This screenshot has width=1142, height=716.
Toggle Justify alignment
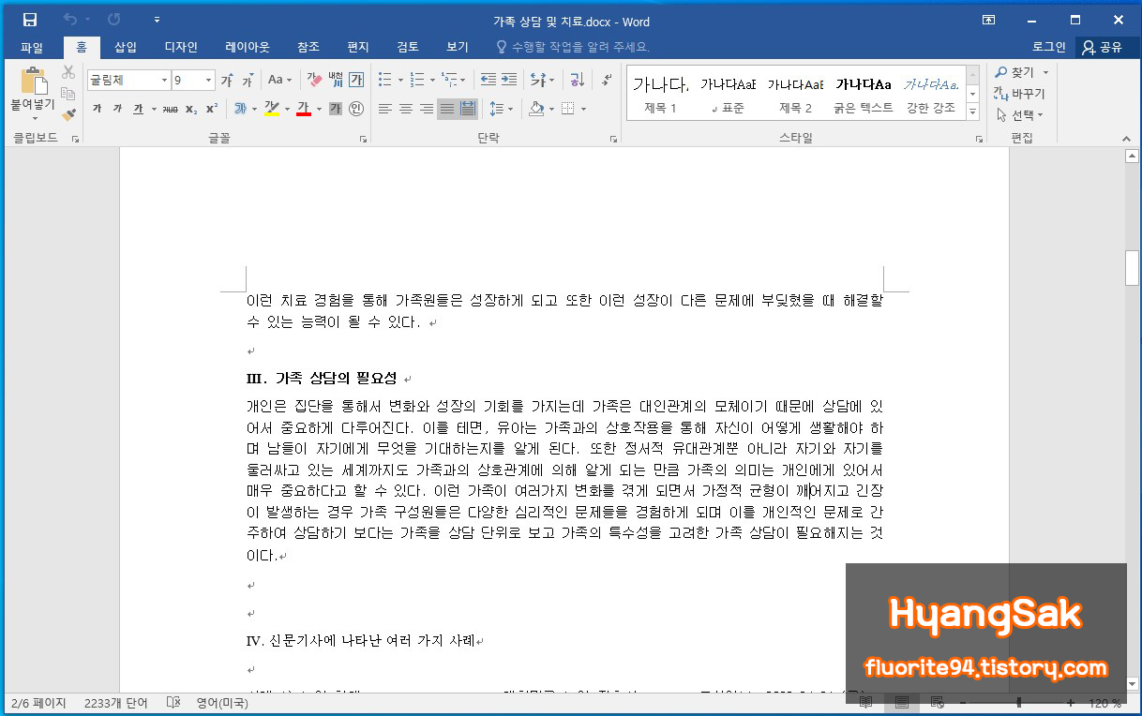coord(447,110)
